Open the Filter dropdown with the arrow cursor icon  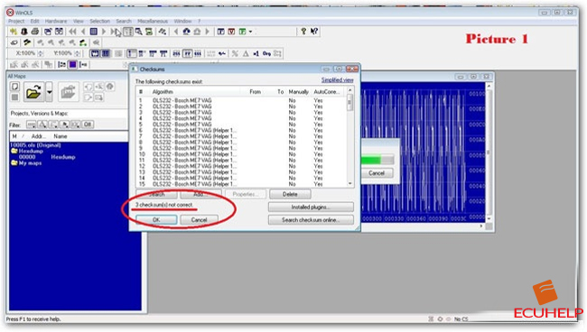(x=65, y=124)
